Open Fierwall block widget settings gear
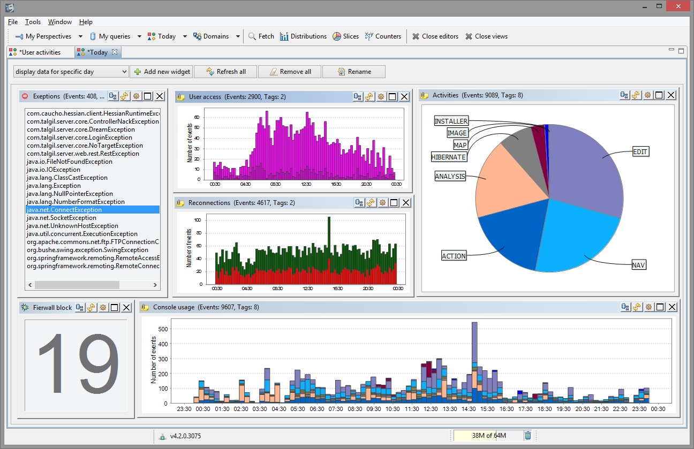This screenshot has width=694, height=449. [103, 308]
